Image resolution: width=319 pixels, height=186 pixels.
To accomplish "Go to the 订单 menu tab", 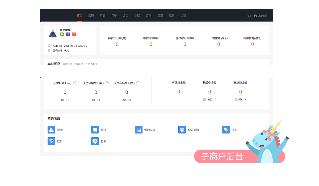I will [114, 16].
